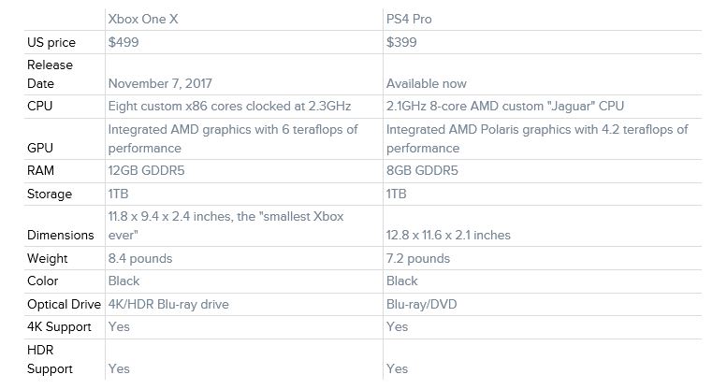
Task: Select the Optical Drive row label
Action: [x=64, y=304]
